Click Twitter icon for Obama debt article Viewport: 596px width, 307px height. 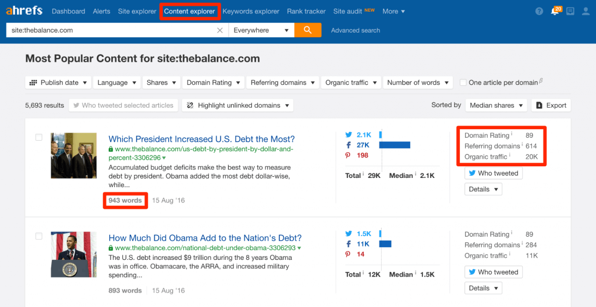(x=349, y=234)
